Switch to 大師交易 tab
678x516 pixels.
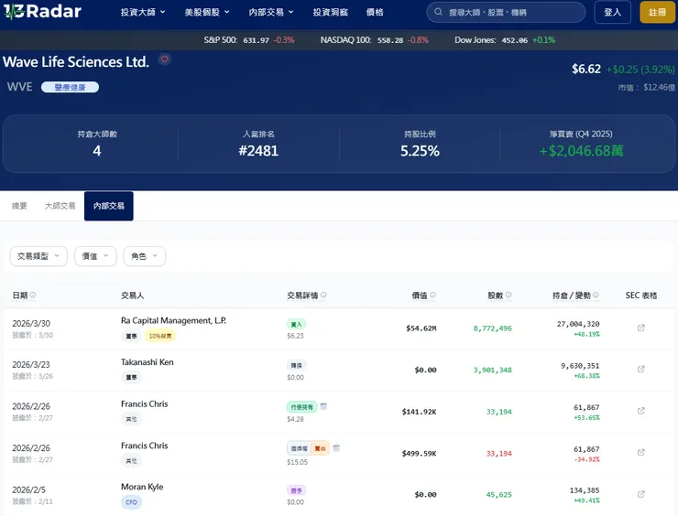click(x=60, y=206)
